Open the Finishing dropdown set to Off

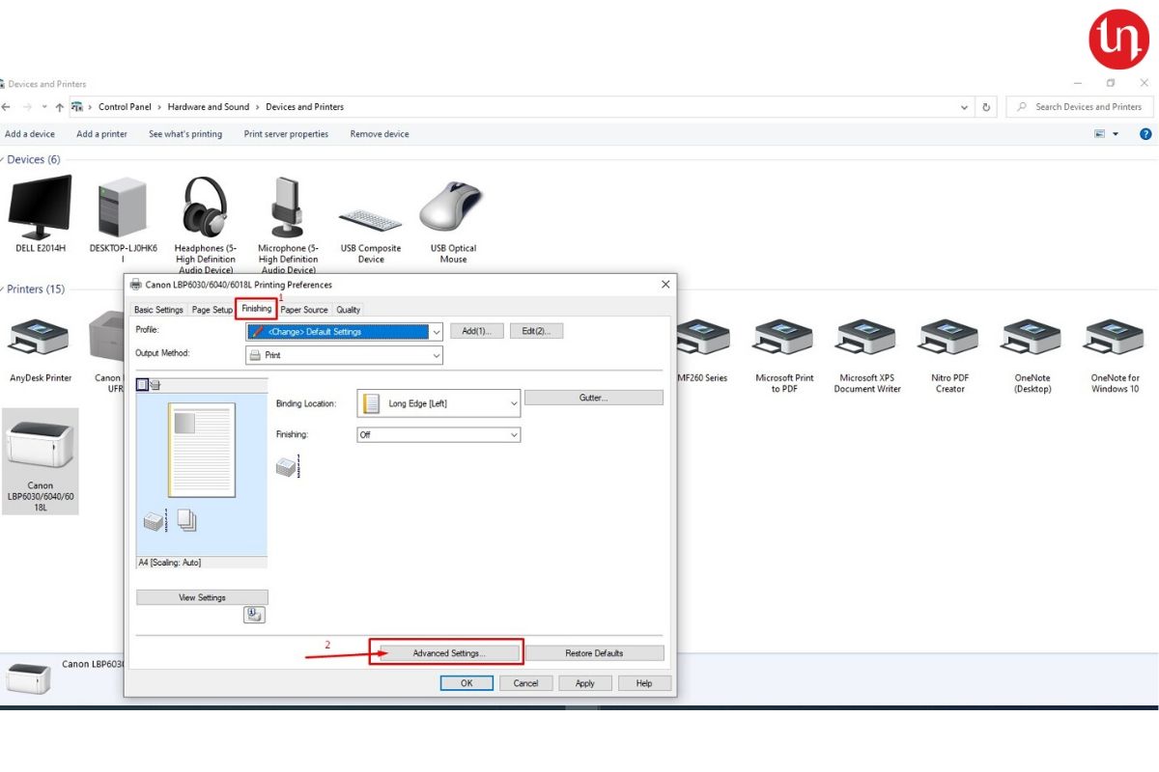(439, 434)
